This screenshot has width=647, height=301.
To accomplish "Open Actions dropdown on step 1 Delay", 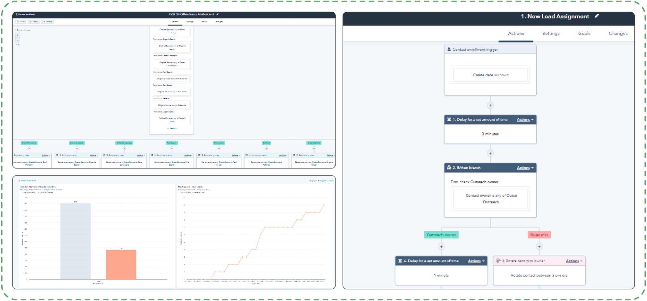I will tap(525, 120).
